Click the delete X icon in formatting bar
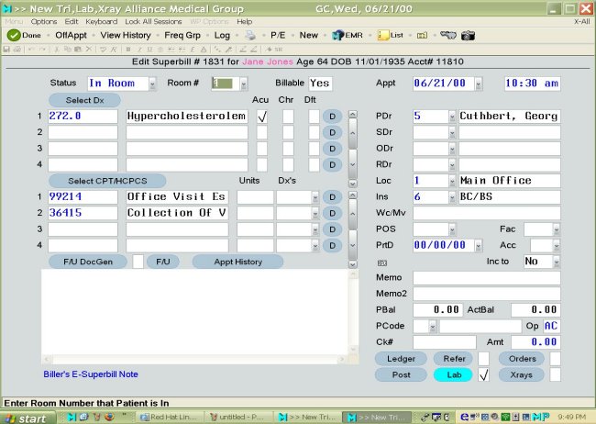 pos(89,49)
